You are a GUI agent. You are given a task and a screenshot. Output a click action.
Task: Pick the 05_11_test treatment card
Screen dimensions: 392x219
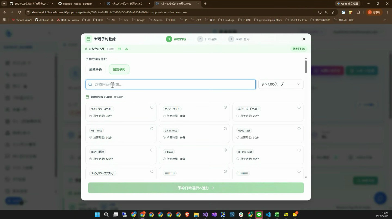coord(194,133)
